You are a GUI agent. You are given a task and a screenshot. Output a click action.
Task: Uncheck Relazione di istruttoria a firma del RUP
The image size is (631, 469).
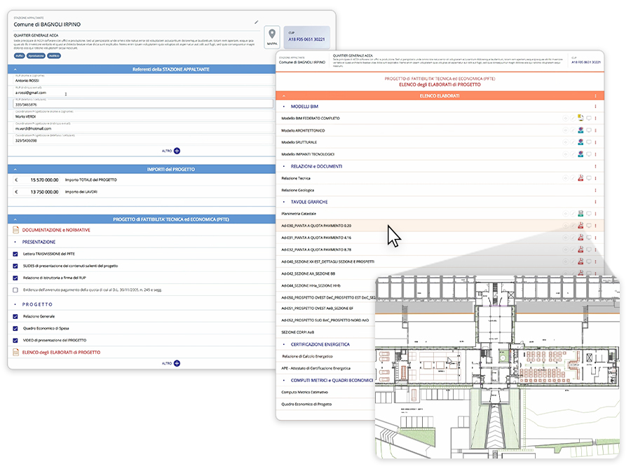[x=15, y=278]
